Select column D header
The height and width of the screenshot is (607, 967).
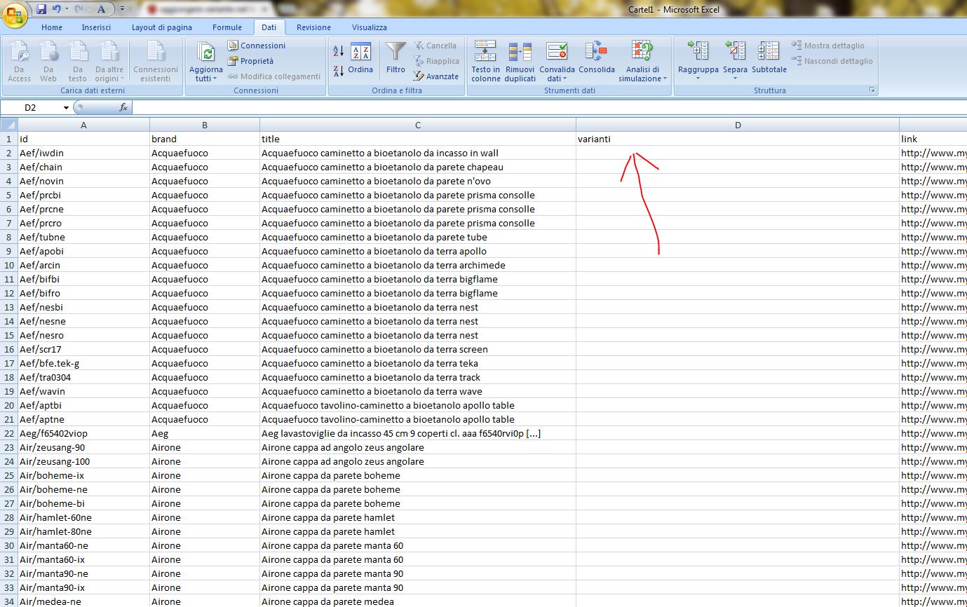[738, 125]
